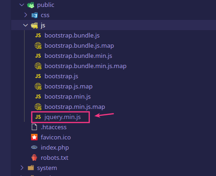Select the css folder name
216x176 pixels.
point(45,15)
